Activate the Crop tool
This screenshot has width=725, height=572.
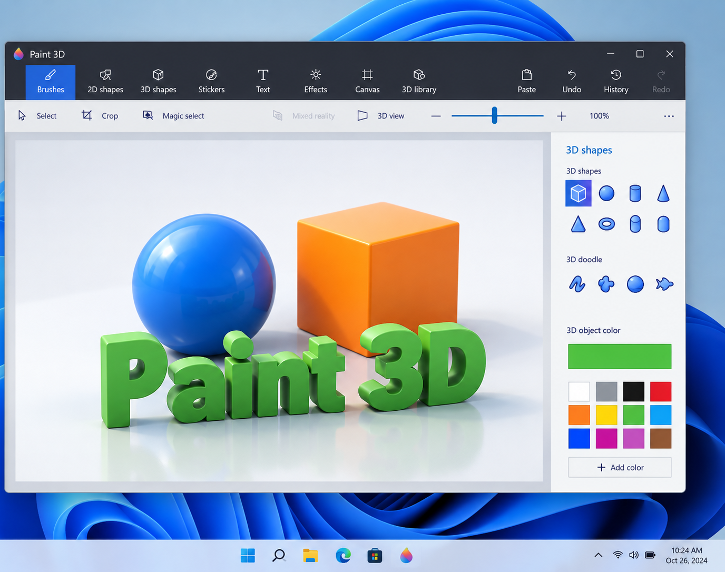coord(100,116)
